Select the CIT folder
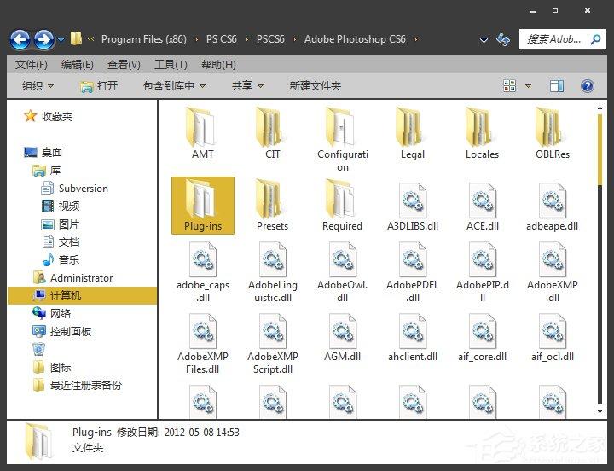Screen dimensions: 614x471 (x=273, y=133)
